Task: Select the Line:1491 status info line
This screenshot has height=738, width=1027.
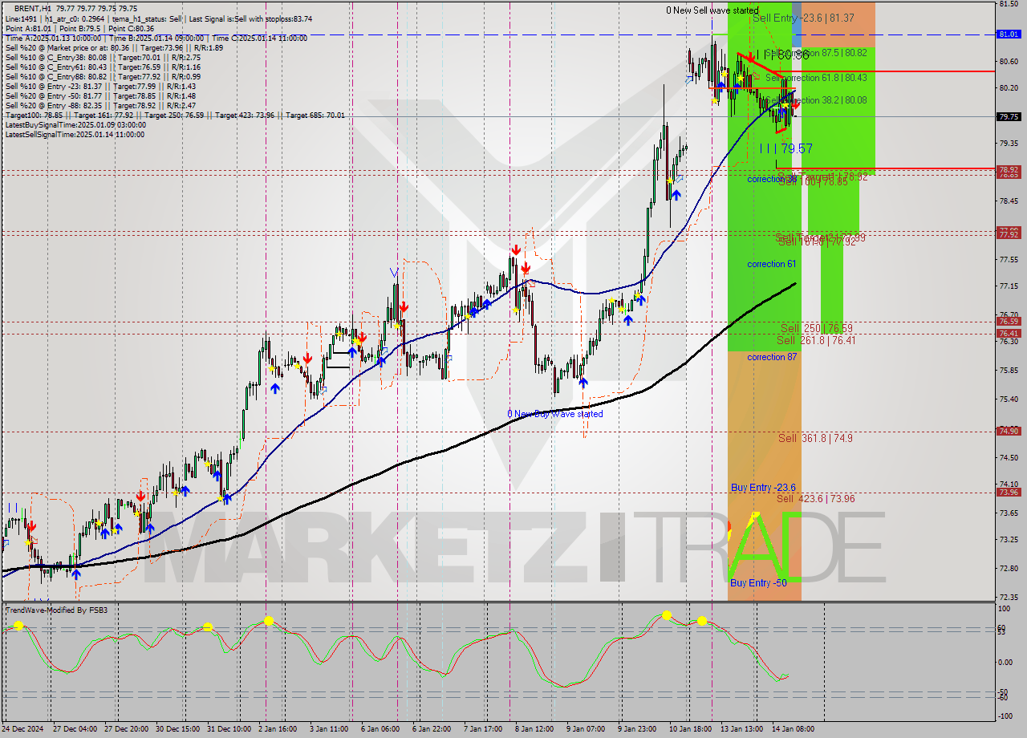Action: [159, 18]
